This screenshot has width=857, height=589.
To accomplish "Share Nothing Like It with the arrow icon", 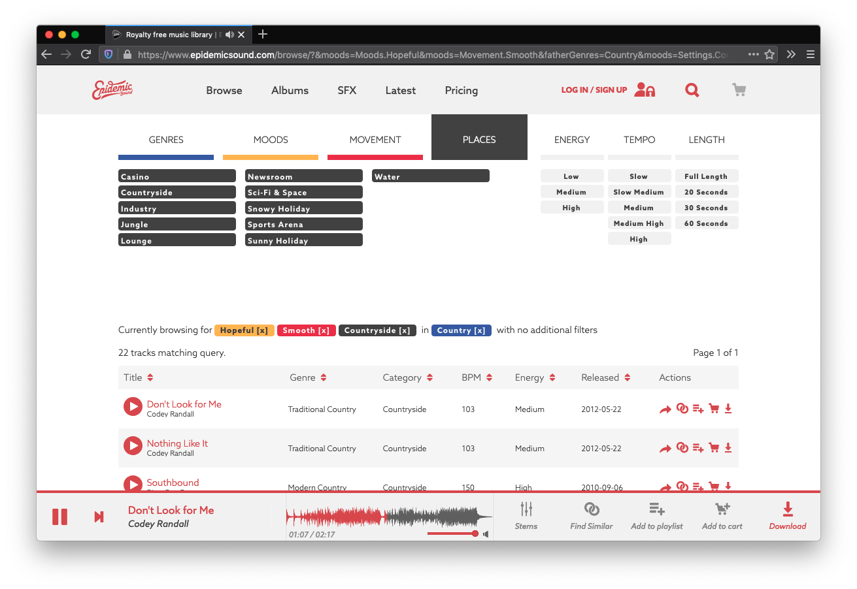I will [x=665, y=449].
